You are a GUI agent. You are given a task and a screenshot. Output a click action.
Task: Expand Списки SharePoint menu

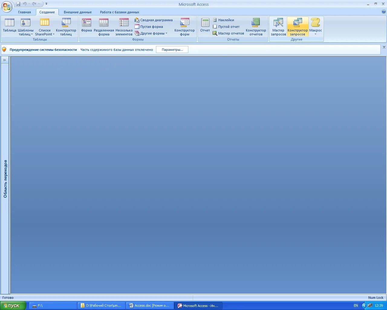tap(45, 27)
